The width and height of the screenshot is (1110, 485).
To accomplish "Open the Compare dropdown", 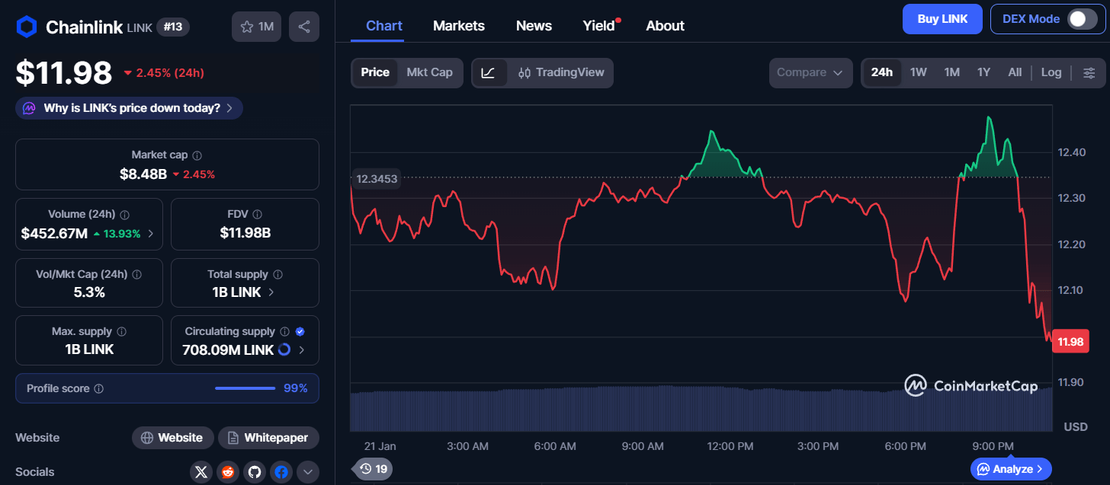I will click(x=810, y=73).
